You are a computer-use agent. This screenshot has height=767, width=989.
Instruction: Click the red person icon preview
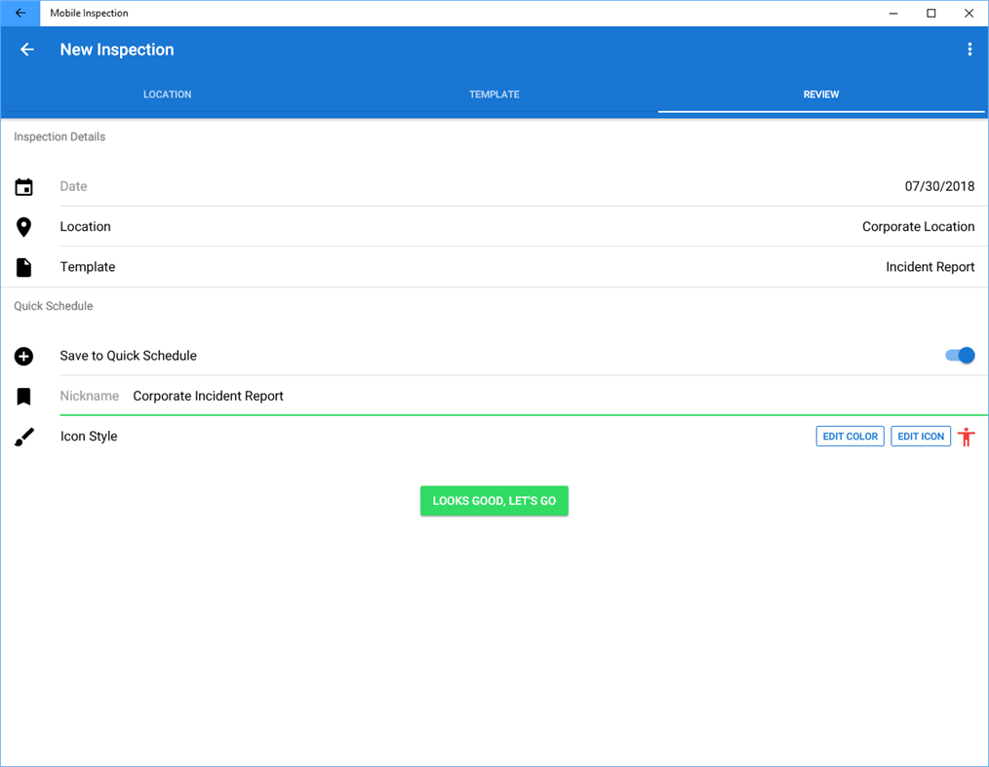click(x=966, y=436)
